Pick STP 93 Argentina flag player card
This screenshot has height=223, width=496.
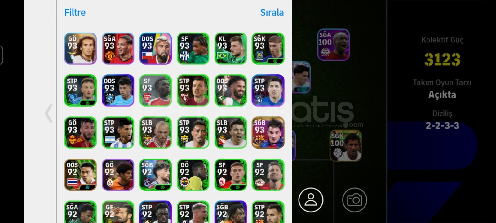point(118,133)
